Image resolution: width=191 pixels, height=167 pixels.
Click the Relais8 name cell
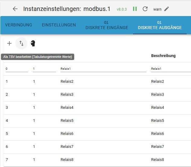click(67, 160)
